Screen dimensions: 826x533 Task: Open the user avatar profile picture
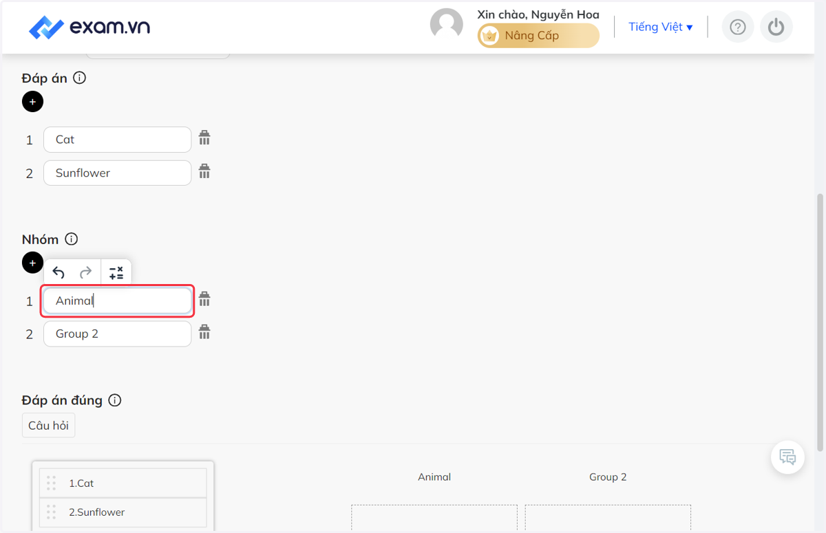446,25
